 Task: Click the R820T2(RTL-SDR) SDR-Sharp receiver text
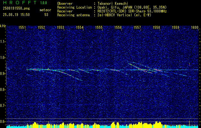point(132,11)
